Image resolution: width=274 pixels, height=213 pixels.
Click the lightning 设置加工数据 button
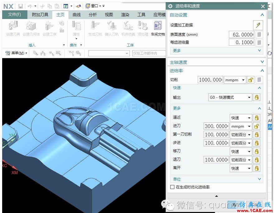point(258,25)
